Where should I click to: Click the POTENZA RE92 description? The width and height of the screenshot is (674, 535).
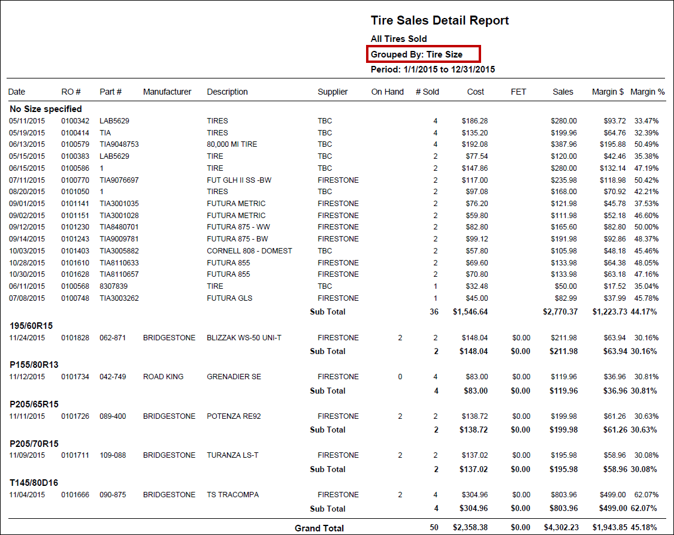click(x=234, y=416)
